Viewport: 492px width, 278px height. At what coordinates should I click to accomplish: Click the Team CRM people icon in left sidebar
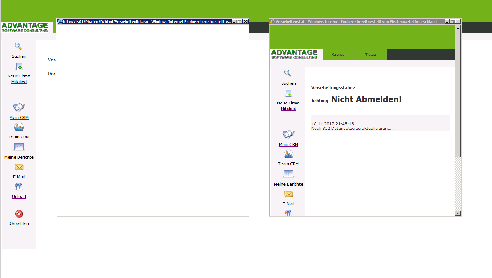tap(19, 127)
